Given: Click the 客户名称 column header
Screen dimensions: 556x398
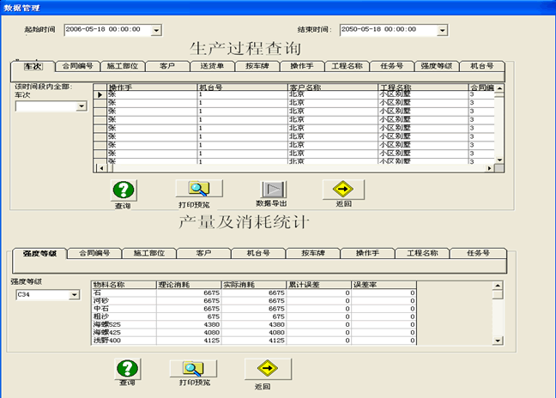Looking at the screenshot, I should pyautogui.click(x=333, y=87).
